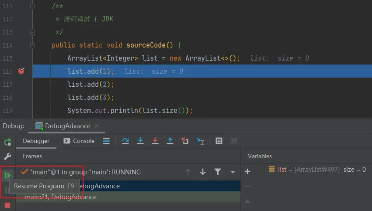
Task: Click the Drop Frame icon
Action: 185,141
